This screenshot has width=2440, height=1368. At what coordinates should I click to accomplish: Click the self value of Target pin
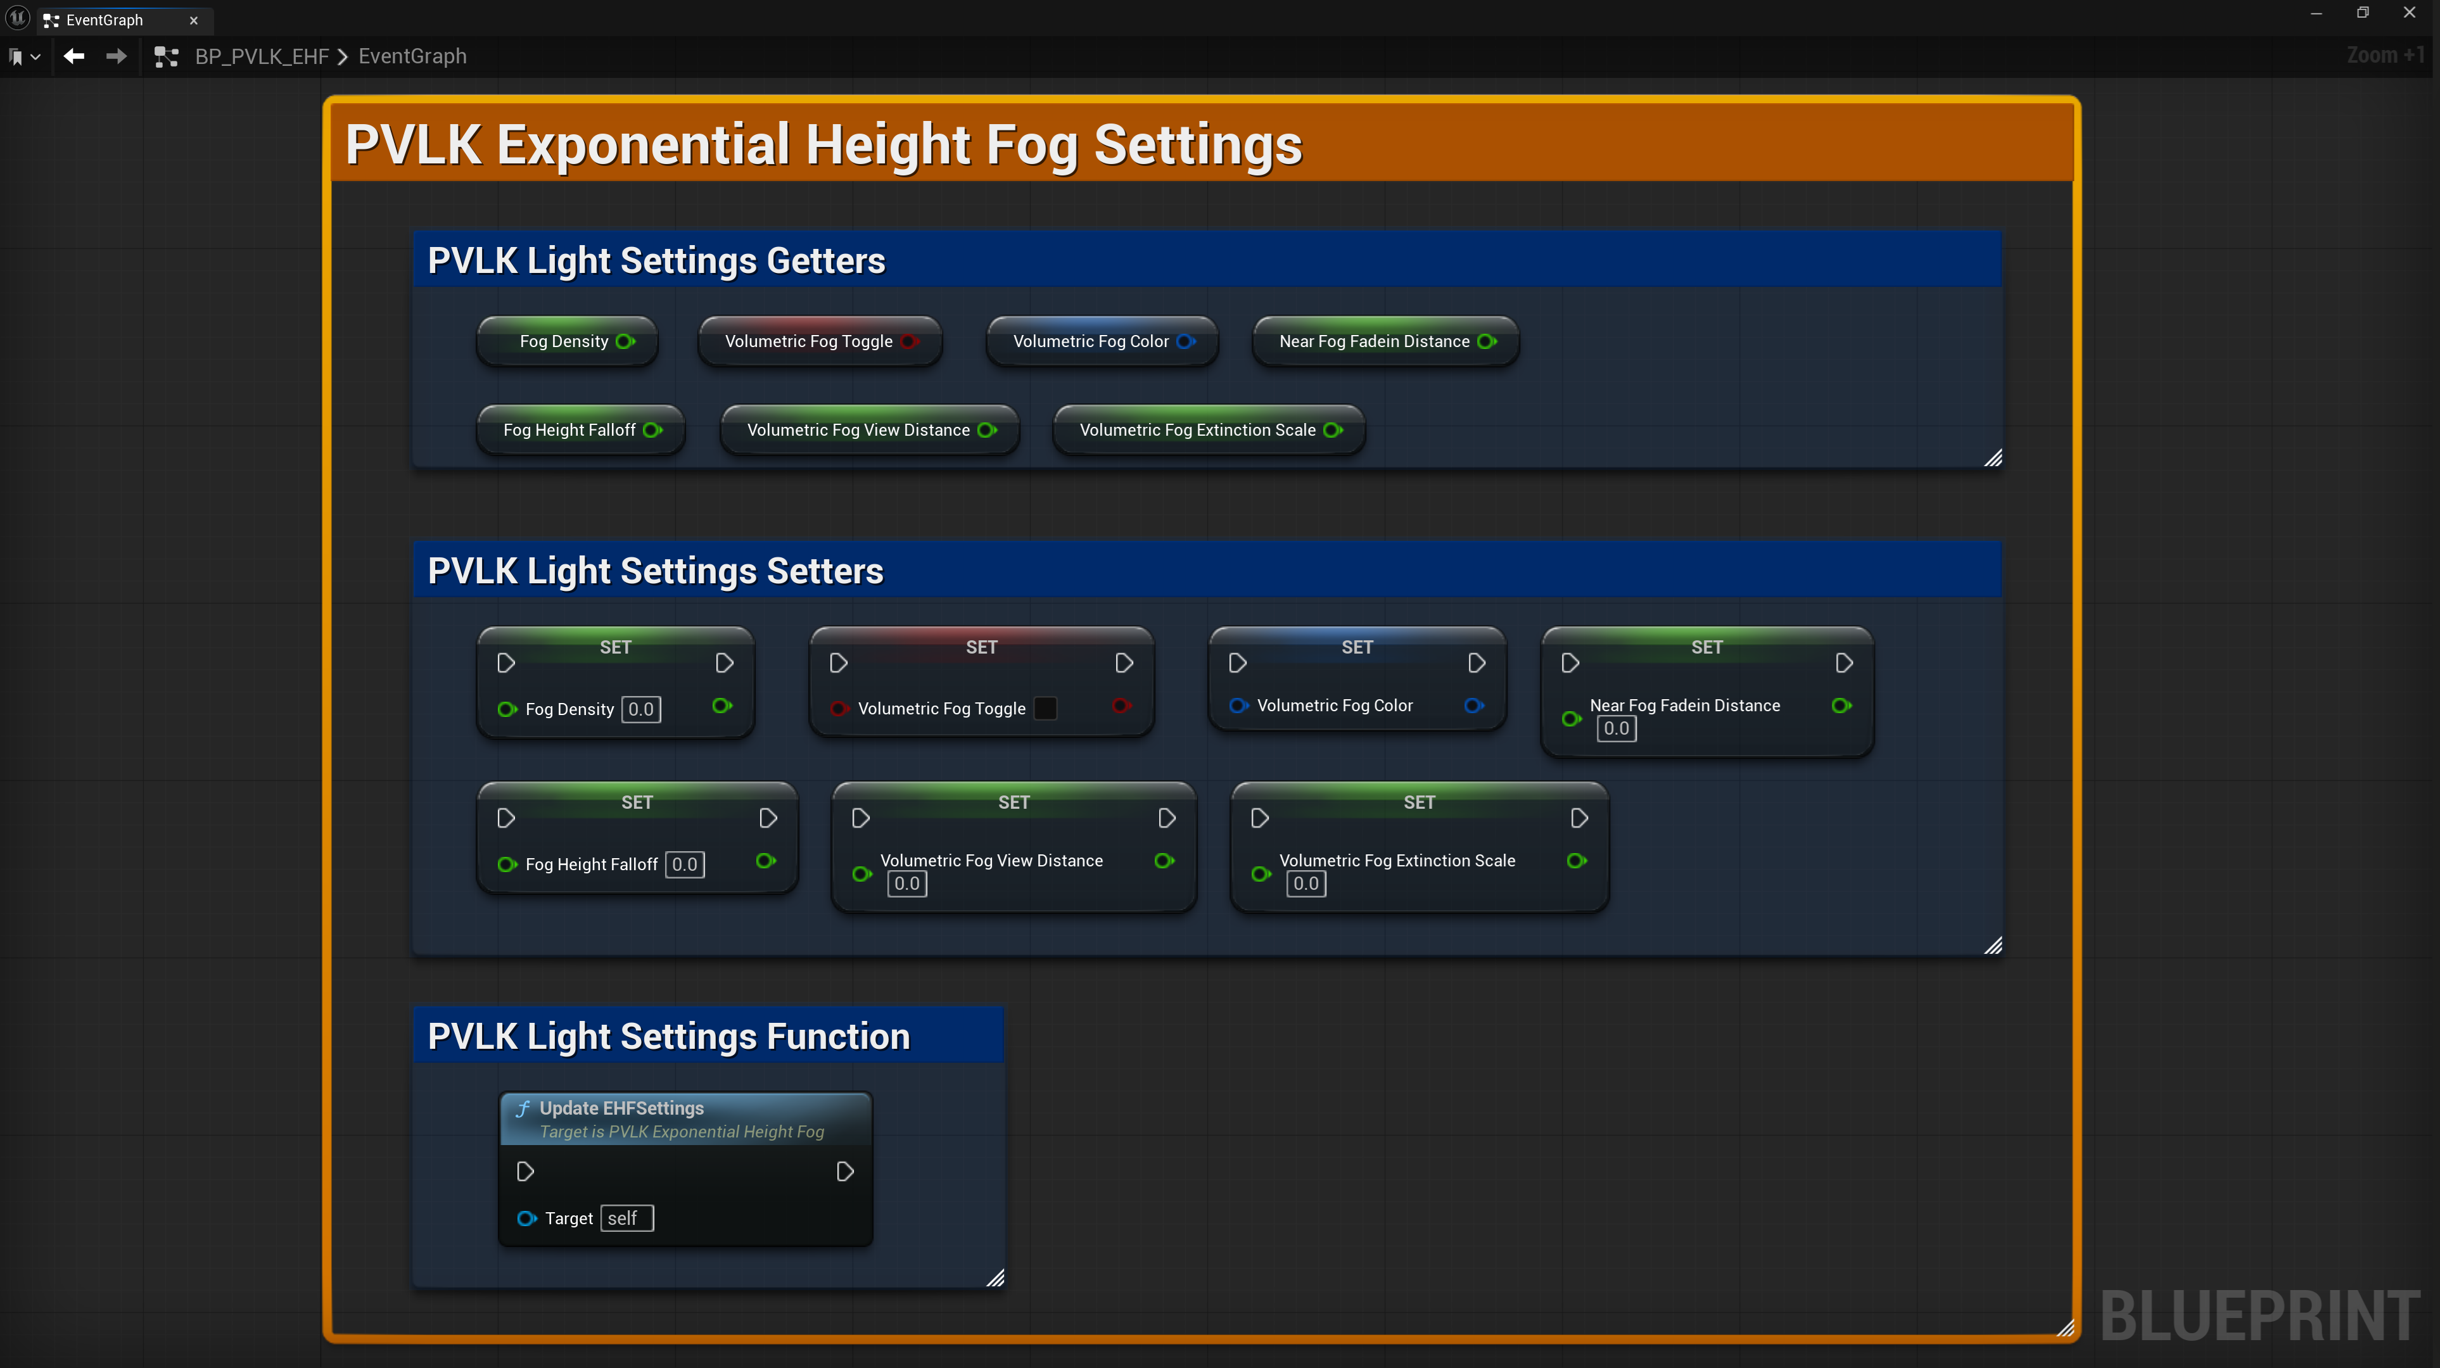(627, 1219)
